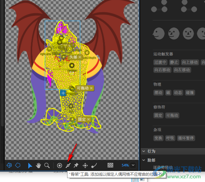205x182 pixels.
Task: Apply the 向左移动 motion trigger tag
Action: tap(182, 70)
